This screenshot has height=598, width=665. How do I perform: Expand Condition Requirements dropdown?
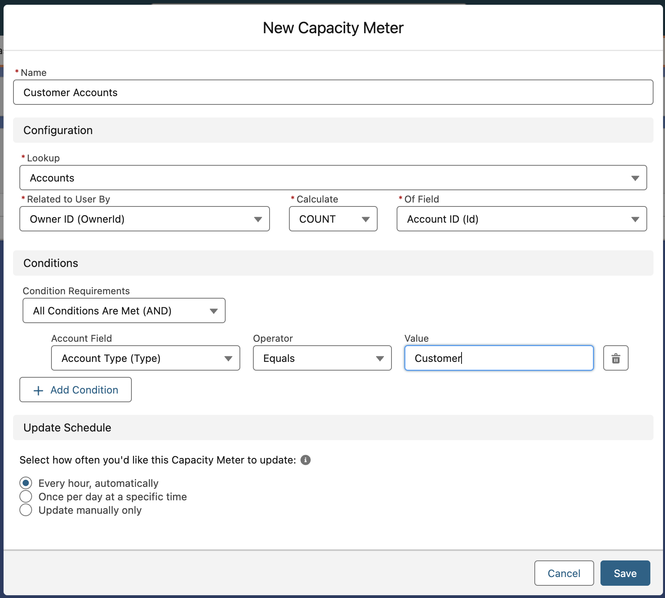[x=124, y=311]
